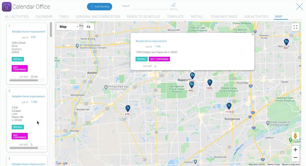Open the General and Fabrication tab
The image size is (306, 166).
click(98, 17)
